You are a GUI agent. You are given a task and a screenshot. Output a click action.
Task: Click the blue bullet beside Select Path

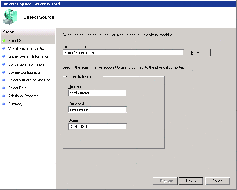pos(4,88)
